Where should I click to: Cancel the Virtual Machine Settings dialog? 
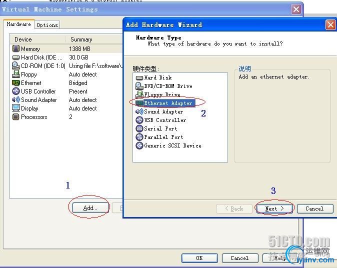[x=240, y=258]
